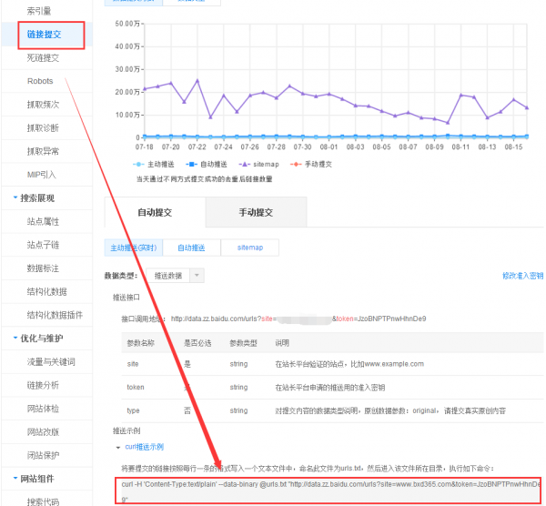546x506 pixels.
Task: Toggle 自动推送 series in chart legend
Action: point(207,164)
